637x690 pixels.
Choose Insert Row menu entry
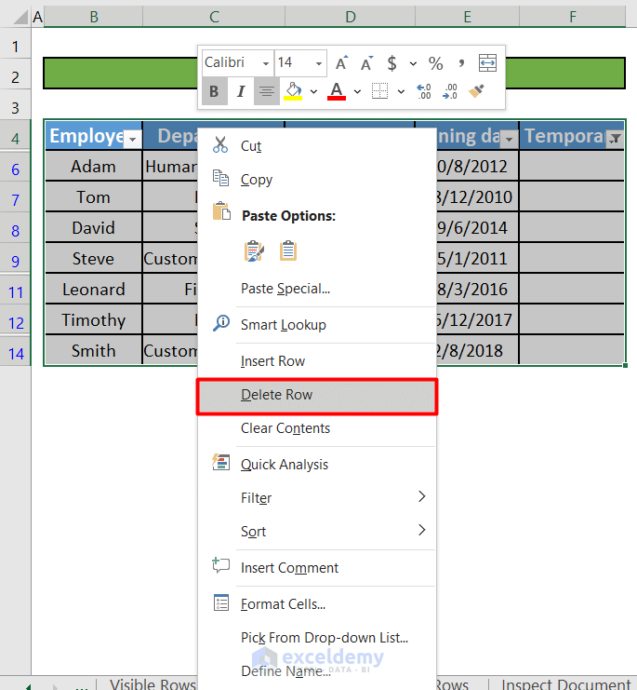tap(317, 361)
